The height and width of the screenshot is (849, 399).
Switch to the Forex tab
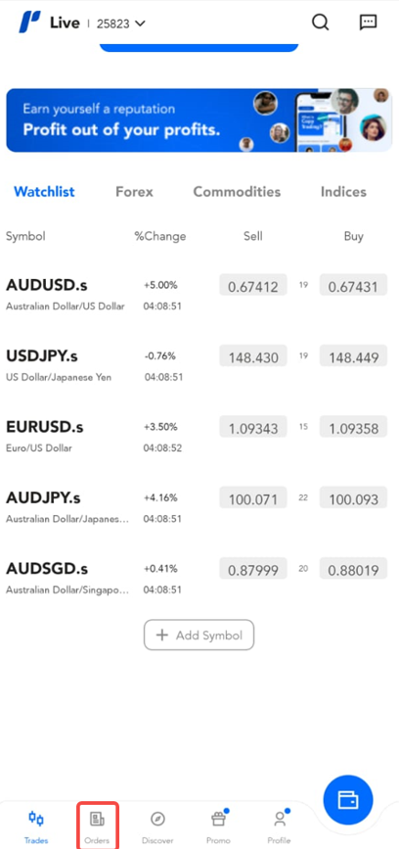point(134,192)
